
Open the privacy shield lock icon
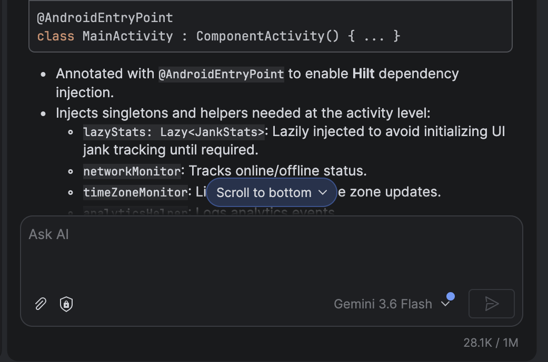(66, 304)
